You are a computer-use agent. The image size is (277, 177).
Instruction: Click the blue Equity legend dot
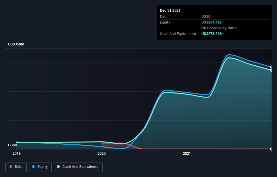33,167
